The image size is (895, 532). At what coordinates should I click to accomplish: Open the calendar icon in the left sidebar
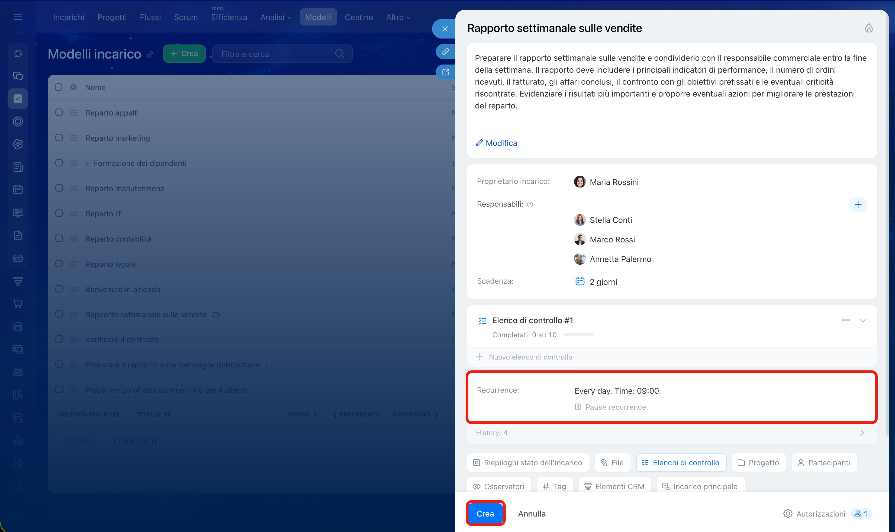[x=18, y=190]
